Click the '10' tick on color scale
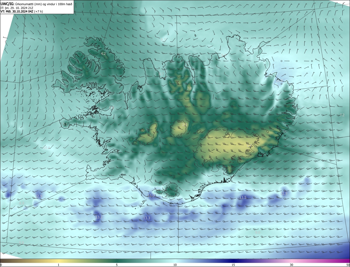 pyautogui.click(x=175, y=265)
